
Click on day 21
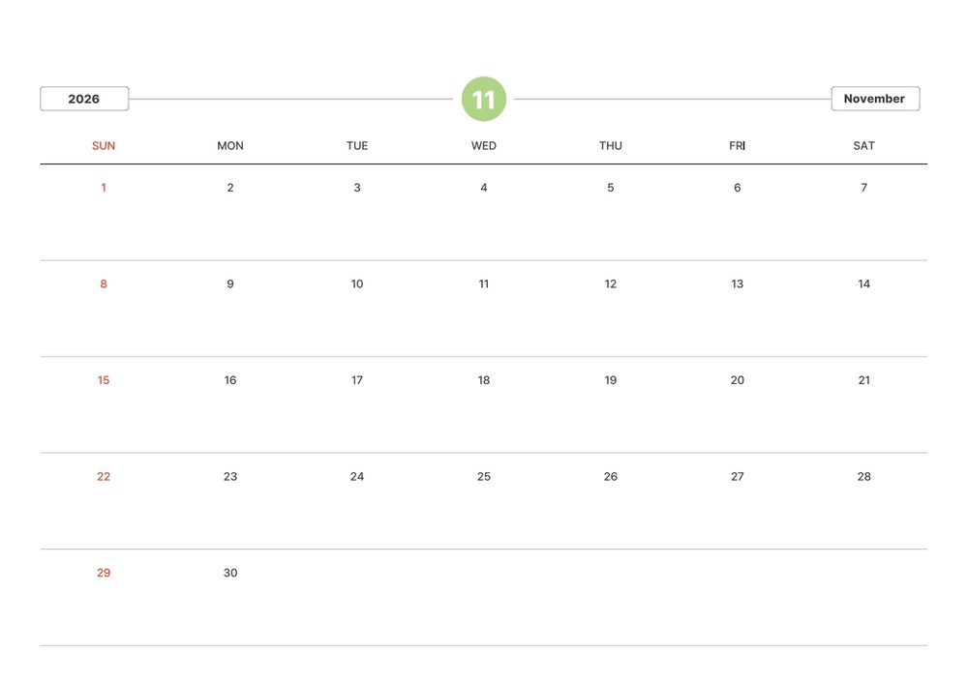point(863,380)
